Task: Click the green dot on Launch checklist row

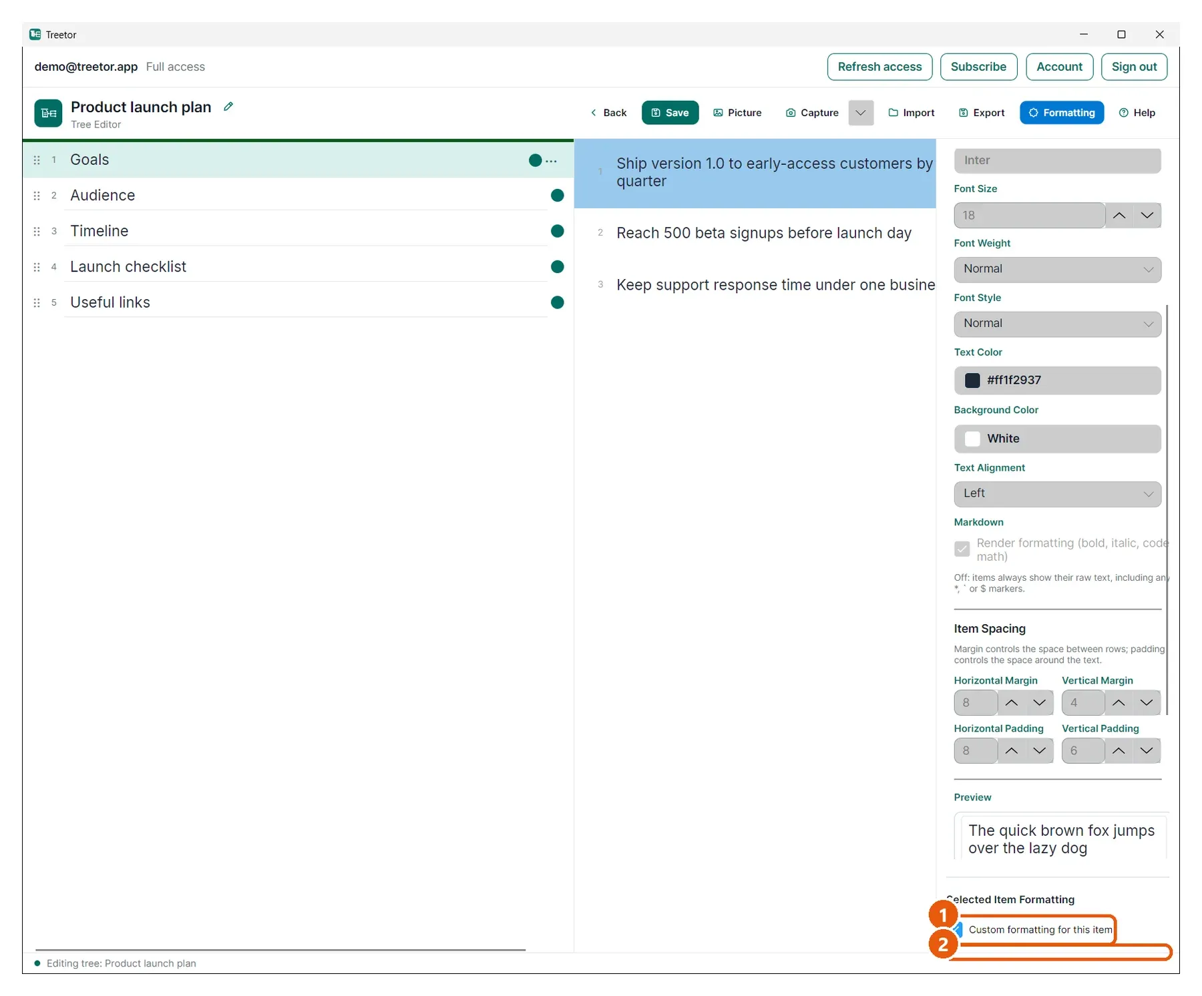Action: (x=558, y=267)
